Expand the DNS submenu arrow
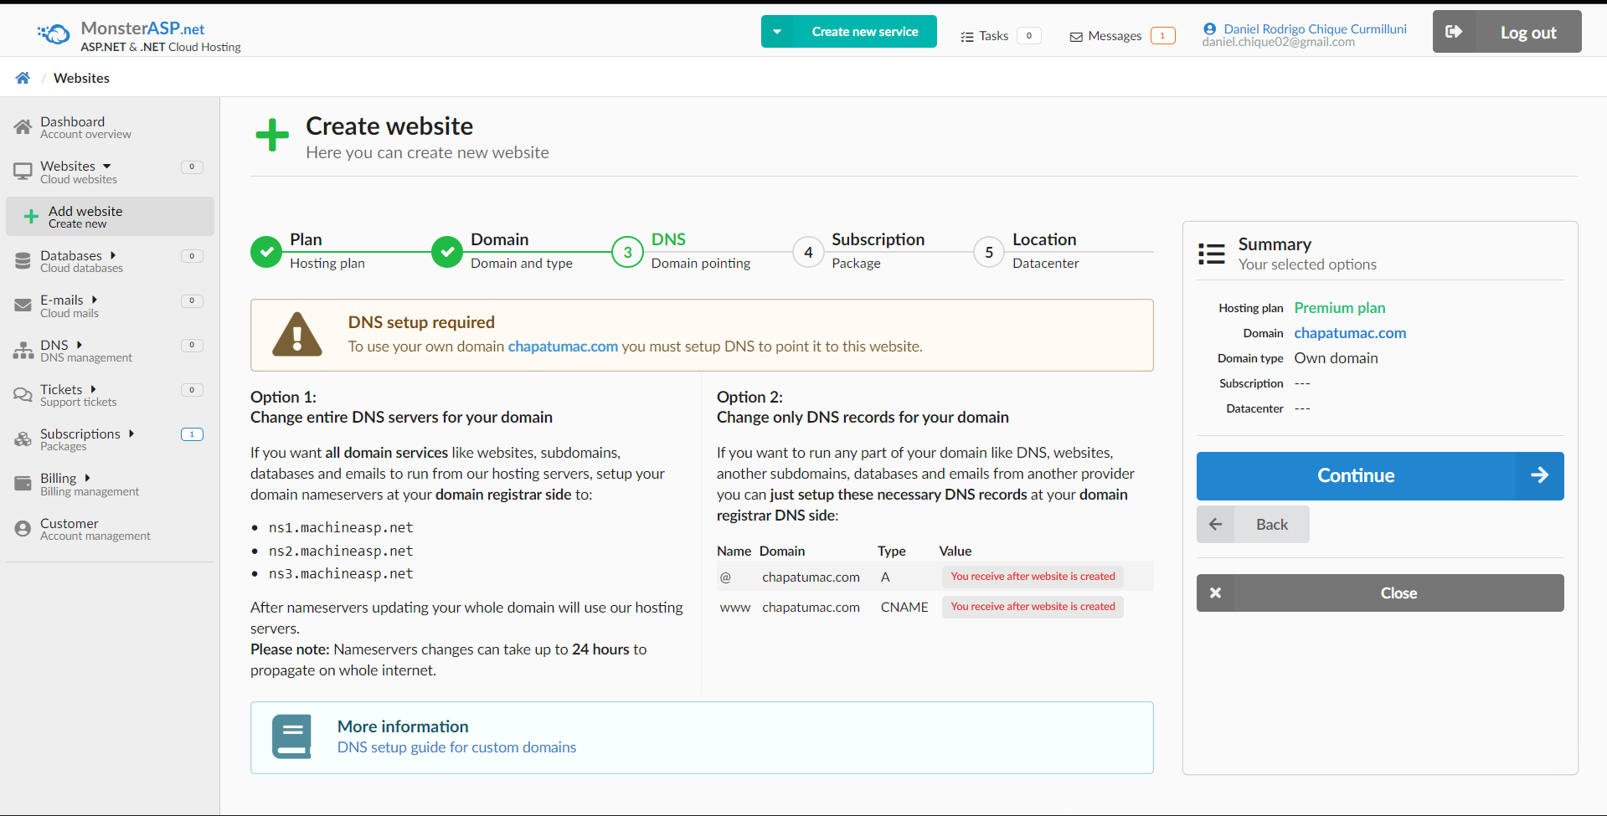This screenshot has width=1607, height=816. tap(80, 345)
